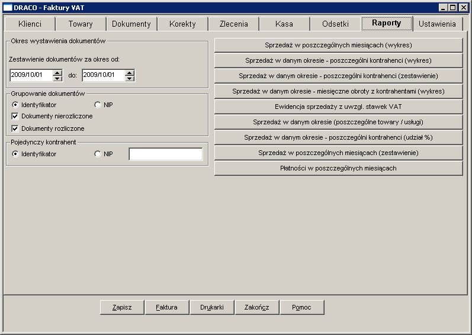Open poszczególni kontrahenci (udział %) report
Screen dimensions: 472x335
pyautogui.click(x=338, y=137)
